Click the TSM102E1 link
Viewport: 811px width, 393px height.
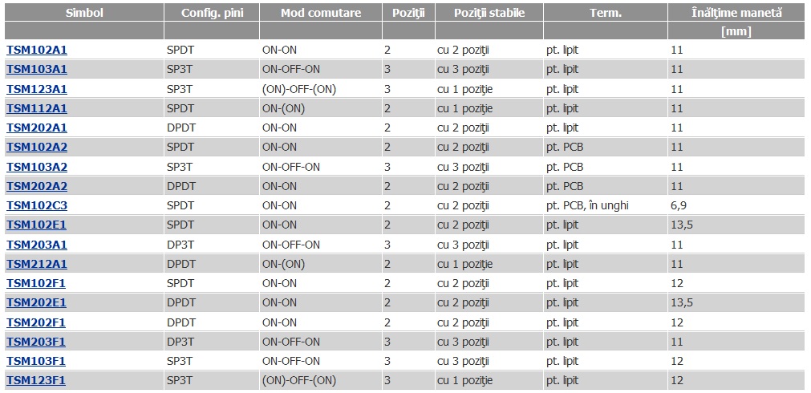pyautogui.click(x=36, y=225)
